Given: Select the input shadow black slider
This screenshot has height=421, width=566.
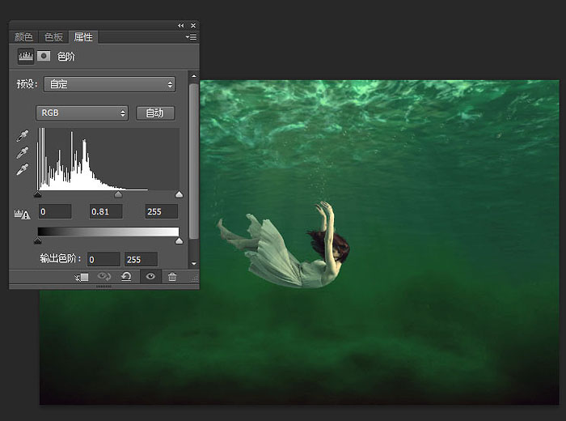Looking at the screenshot, I should 37,194.
